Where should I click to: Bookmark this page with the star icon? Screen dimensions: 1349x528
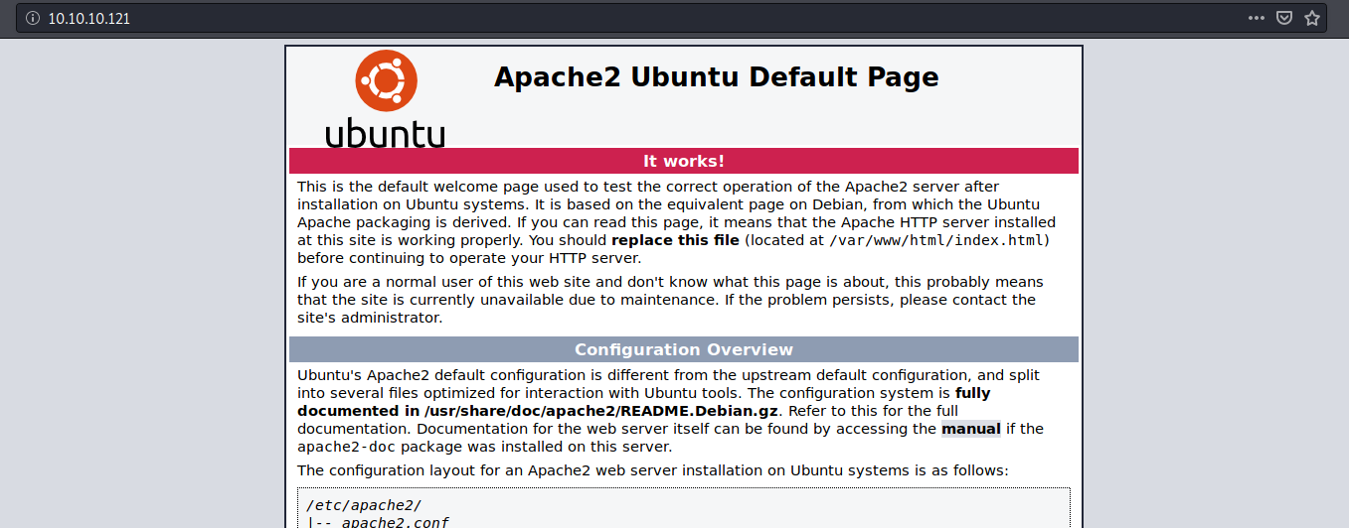pyautogui.click(x=1312, y=18)
